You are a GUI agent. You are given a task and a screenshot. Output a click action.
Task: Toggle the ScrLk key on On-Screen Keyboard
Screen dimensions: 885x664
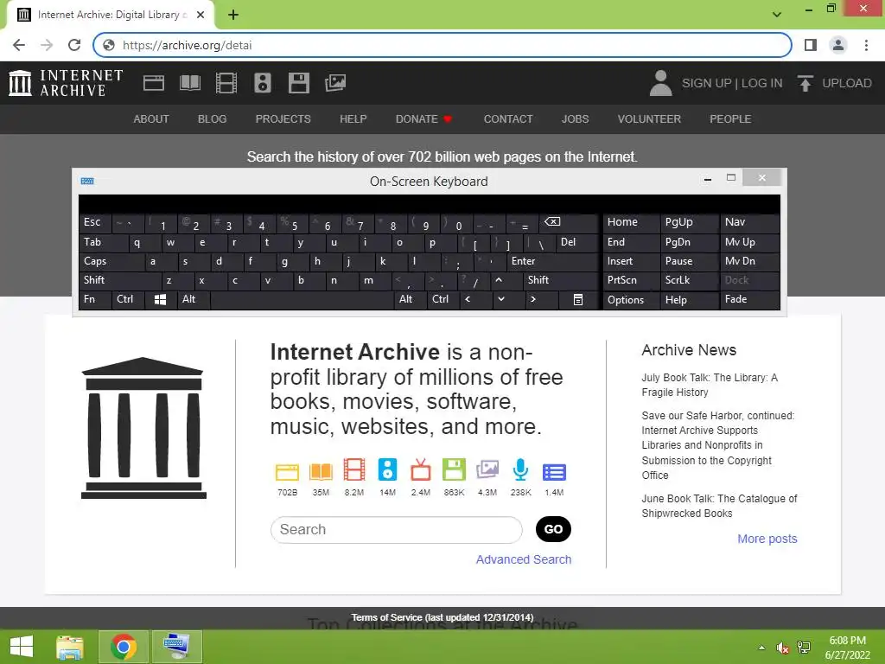point(689,280)
